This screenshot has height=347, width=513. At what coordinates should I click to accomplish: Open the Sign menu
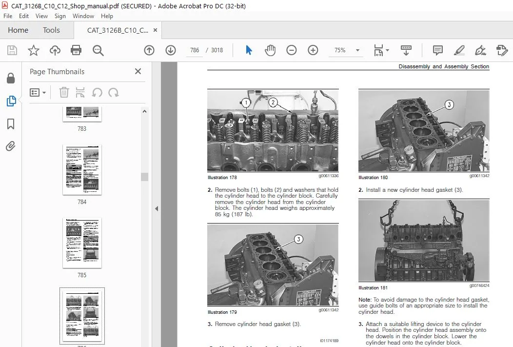click(x=60, y=16)
